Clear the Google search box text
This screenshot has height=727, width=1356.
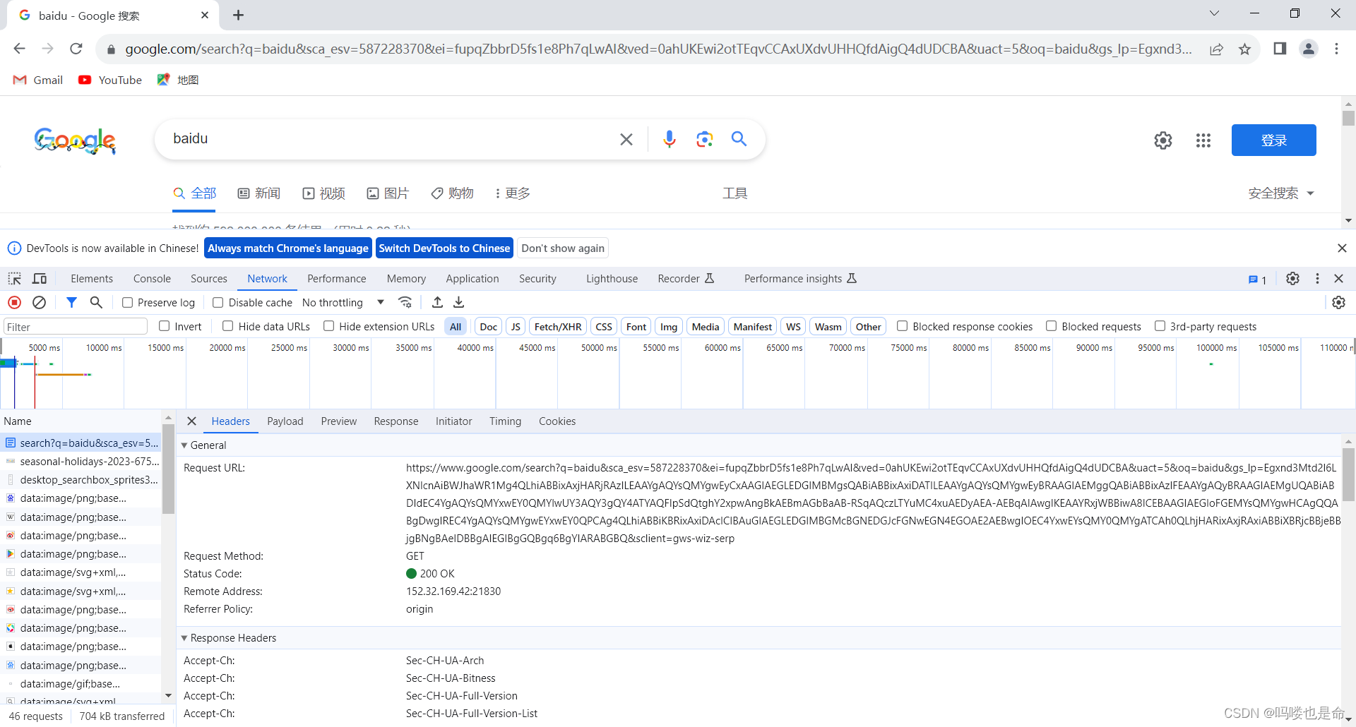tap(626, 139)
